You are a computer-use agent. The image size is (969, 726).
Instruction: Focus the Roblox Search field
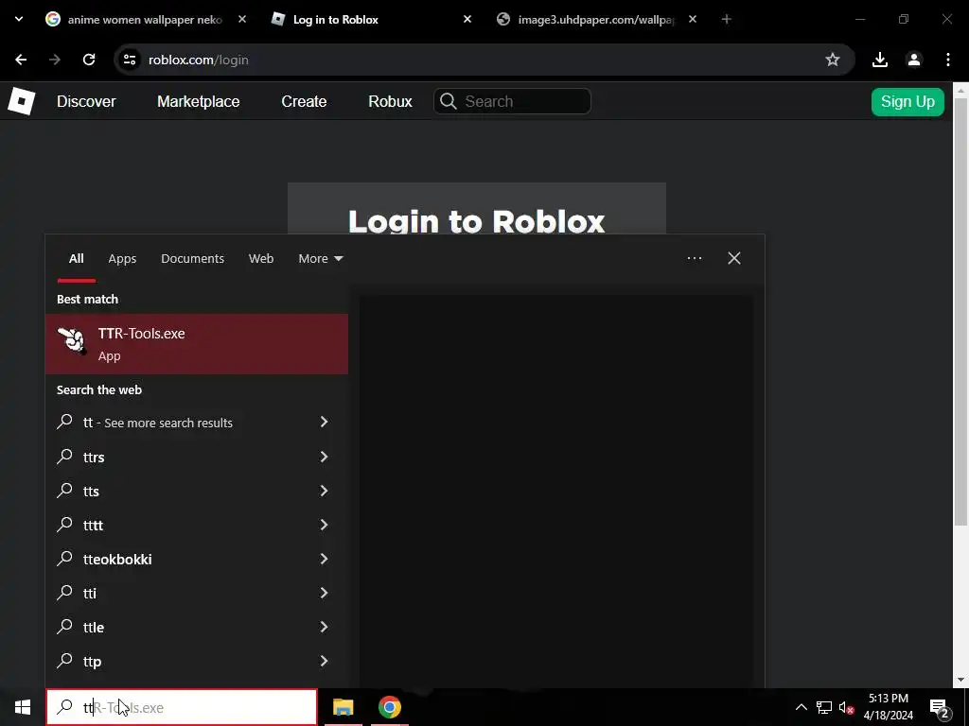coord(512,101)
